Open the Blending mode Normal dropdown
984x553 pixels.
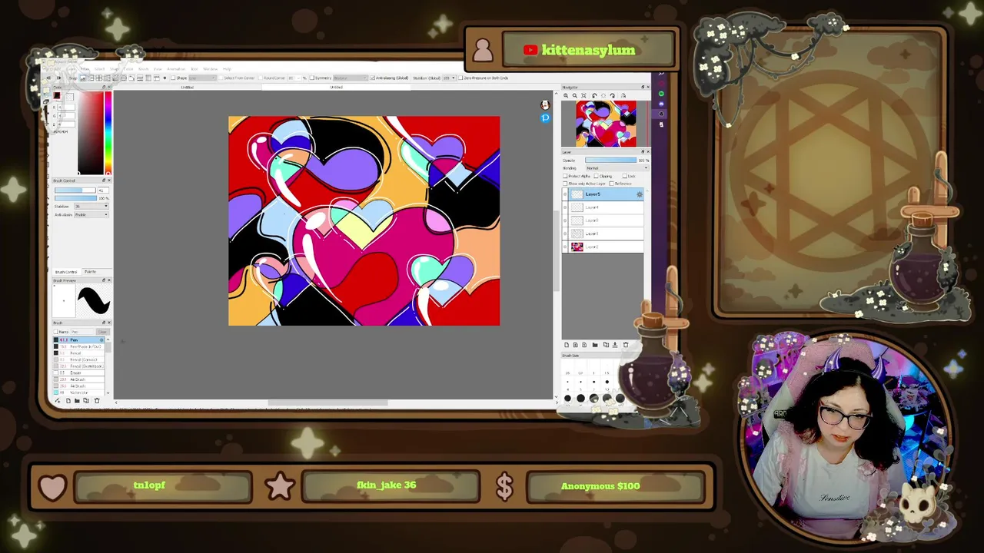point(617,168)
